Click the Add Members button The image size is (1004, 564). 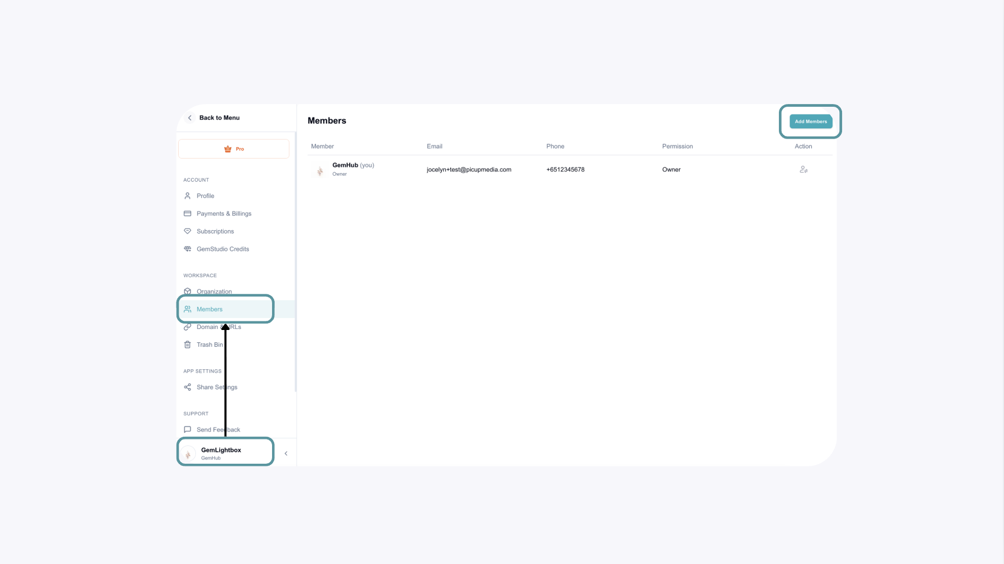point(811,121)
